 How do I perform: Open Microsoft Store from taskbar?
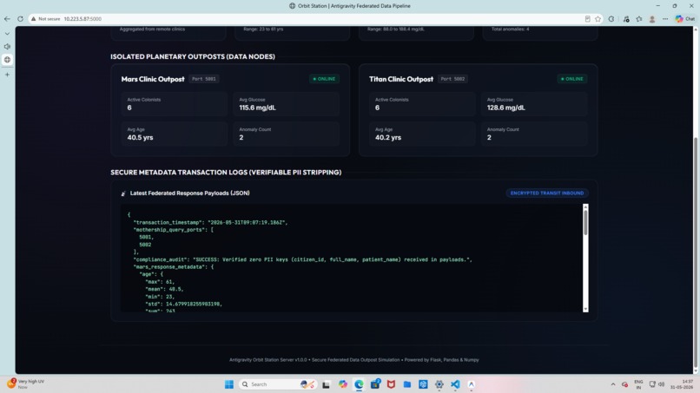click(375, 384)
